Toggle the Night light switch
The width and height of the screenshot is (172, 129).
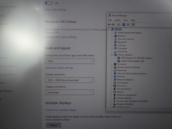[48, 3]
